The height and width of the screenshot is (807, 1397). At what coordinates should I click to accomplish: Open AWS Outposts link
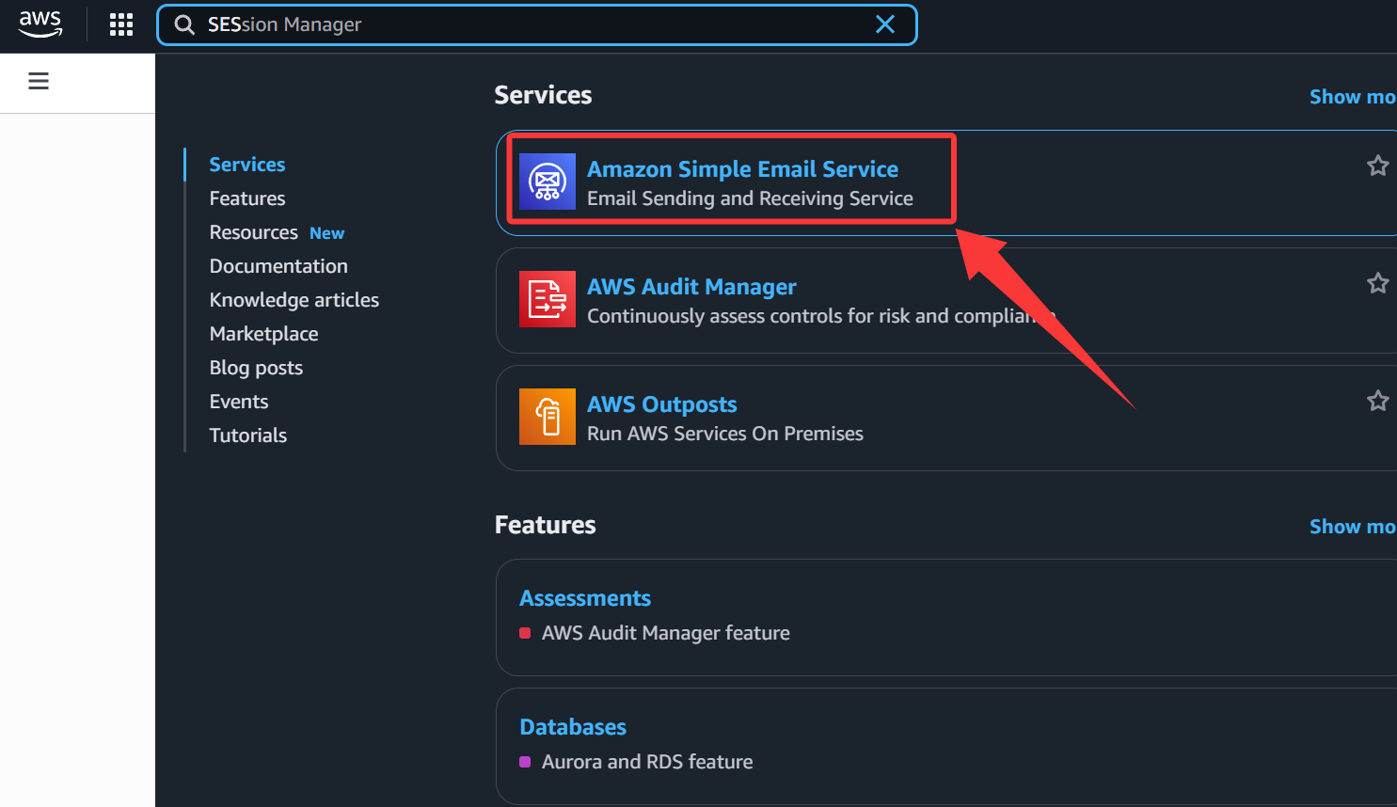tap(662, 403)
